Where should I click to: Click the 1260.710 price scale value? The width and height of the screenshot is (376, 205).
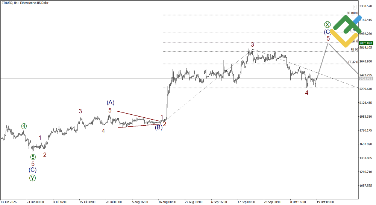(366, 172)
